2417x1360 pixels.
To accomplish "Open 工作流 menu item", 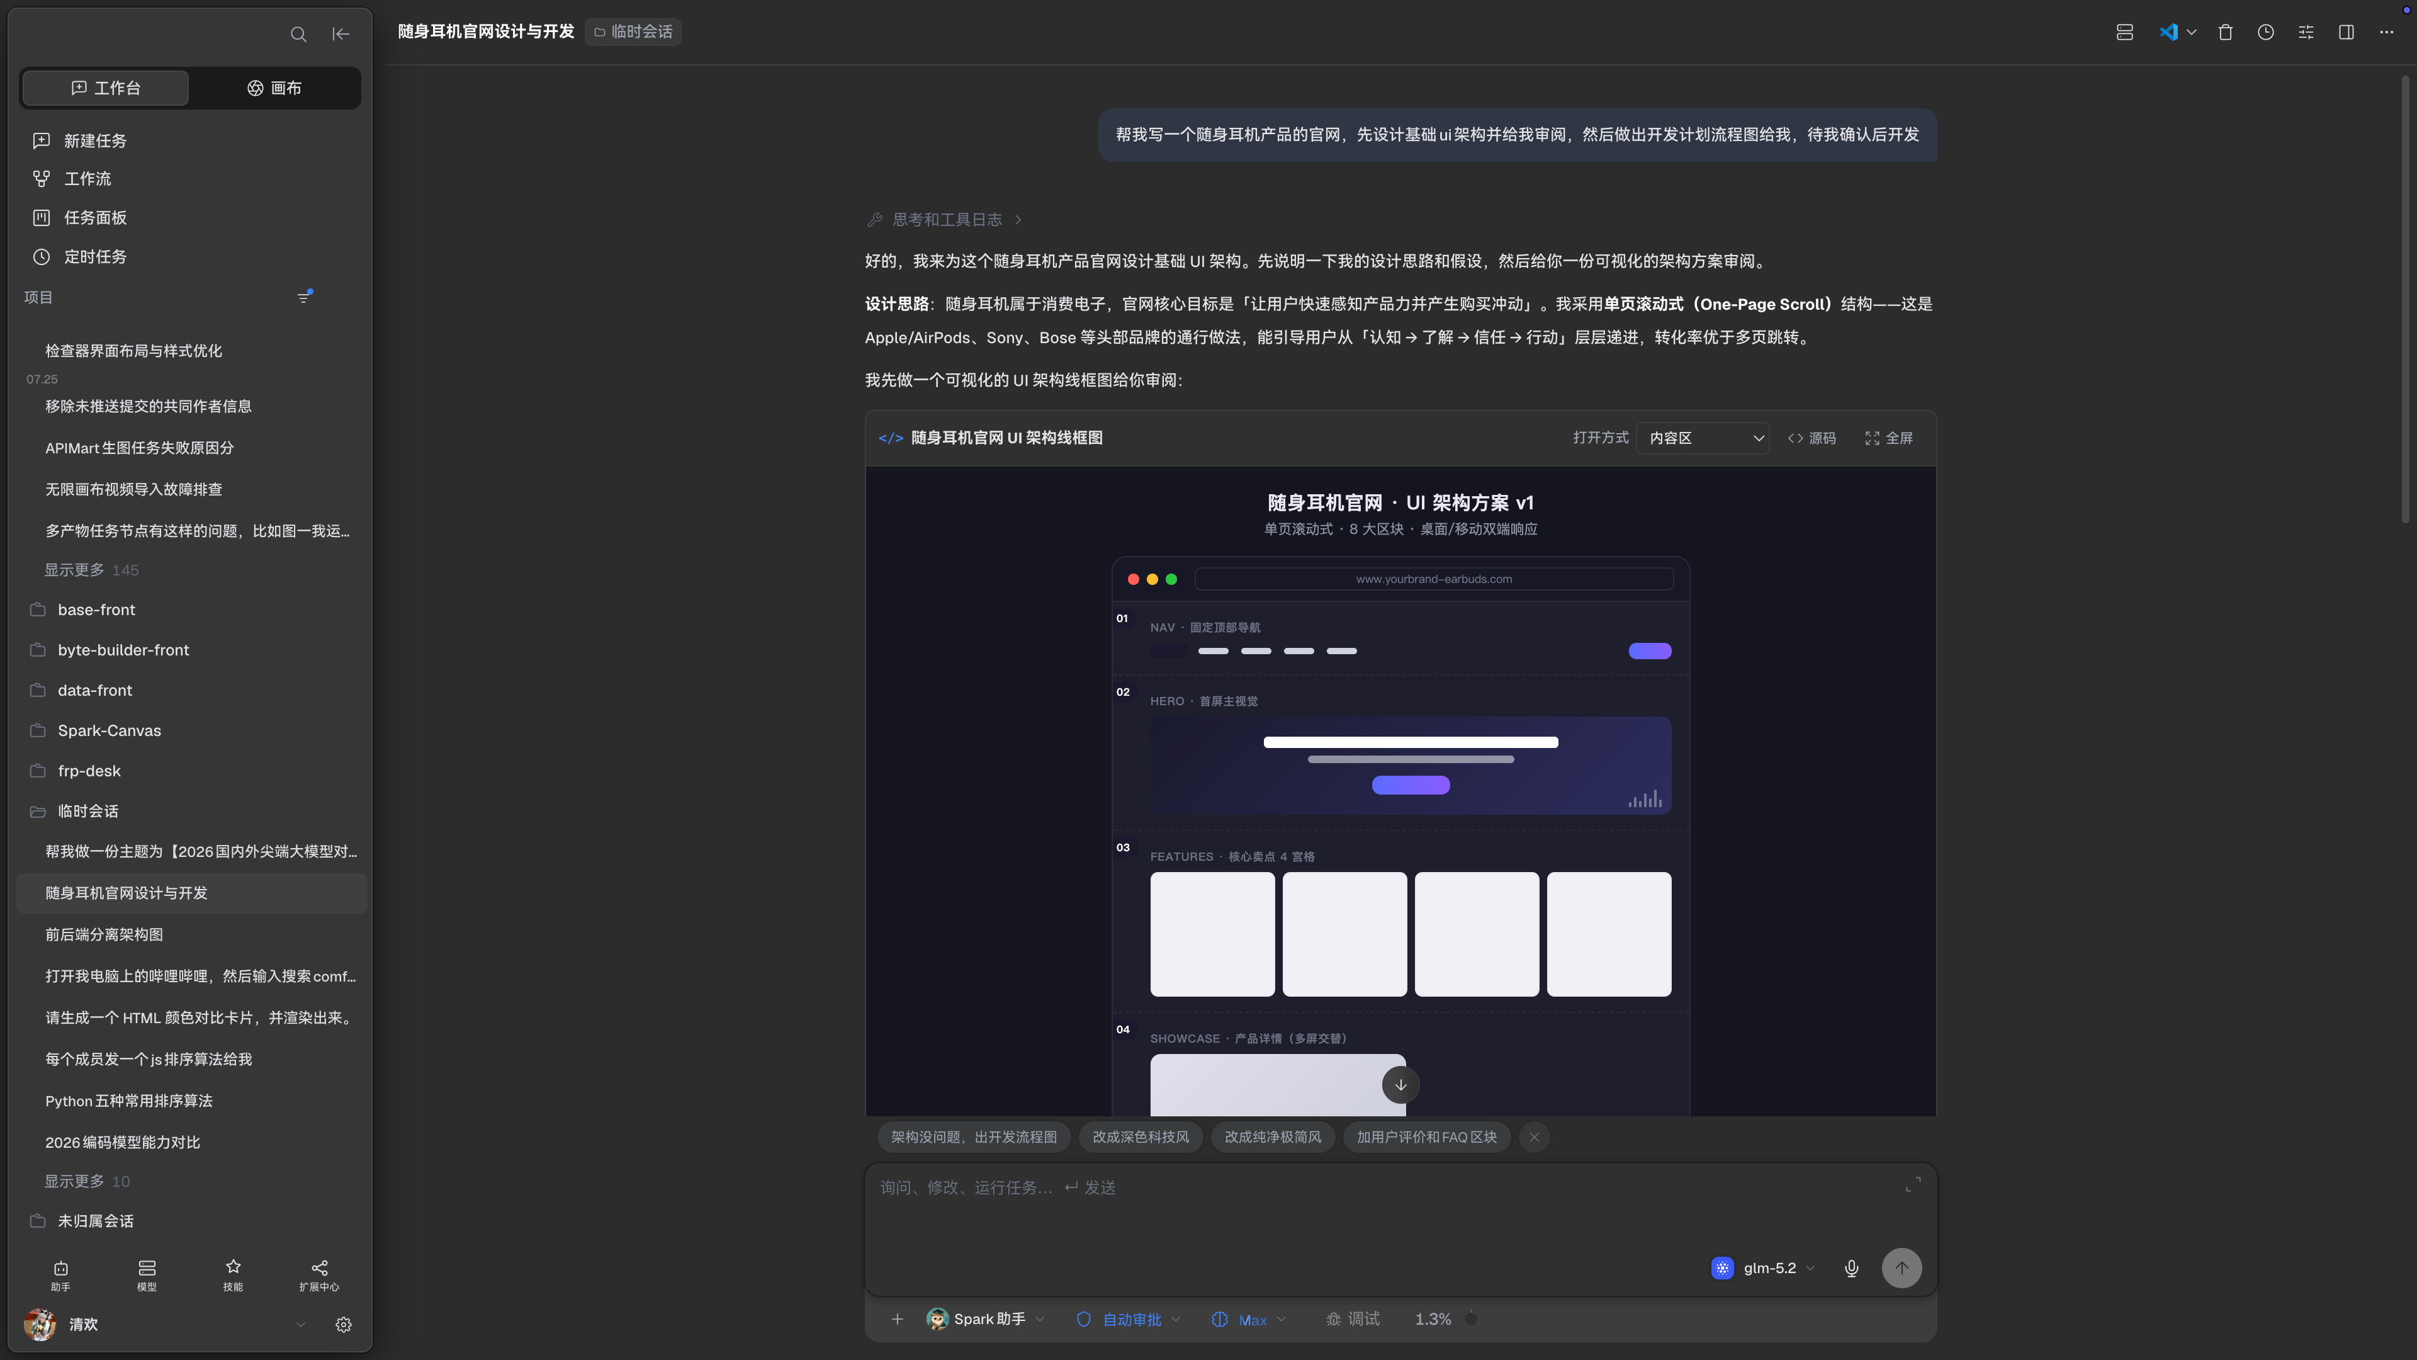I will (x=87, y=178).
